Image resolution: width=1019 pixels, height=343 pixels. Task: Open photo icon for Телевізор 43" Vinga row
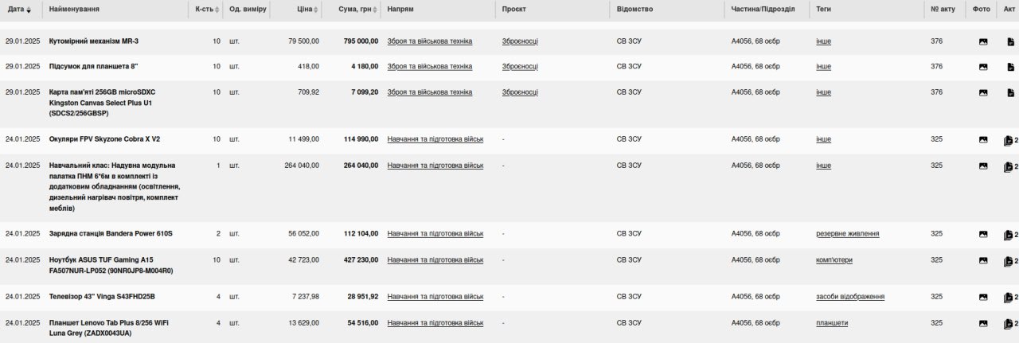point(983,298)
